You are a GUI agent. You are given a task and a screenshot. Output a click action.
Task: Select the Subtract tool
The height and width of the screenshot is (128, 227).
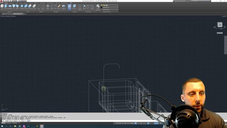[x=30, y=6]
